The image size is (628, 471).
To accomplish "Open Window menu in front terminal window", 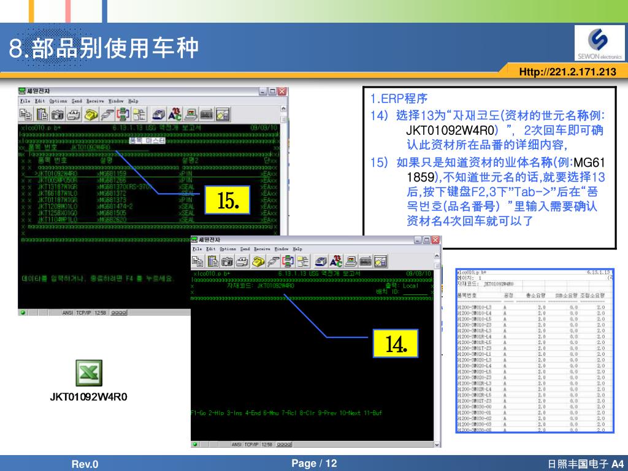I will pyautogui.click(x=281, y=249).
